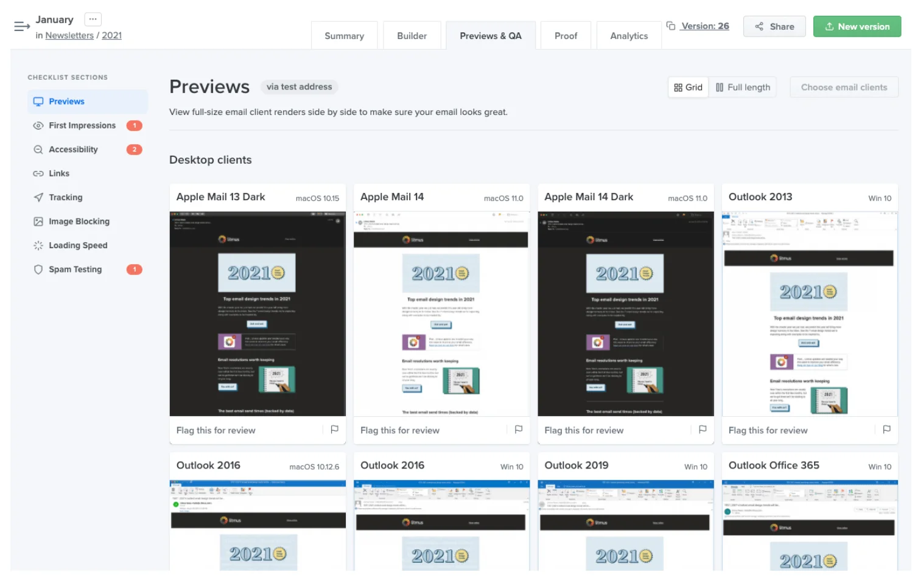The image size is (912, 578).
Task: Open Outlook 2019 preview thumbnail
Action: [626, 525]
